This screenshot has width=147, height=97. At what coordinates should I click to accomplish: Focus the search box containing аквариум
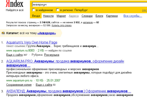90,4
